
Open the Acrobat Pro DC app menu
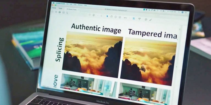(60, 3)
